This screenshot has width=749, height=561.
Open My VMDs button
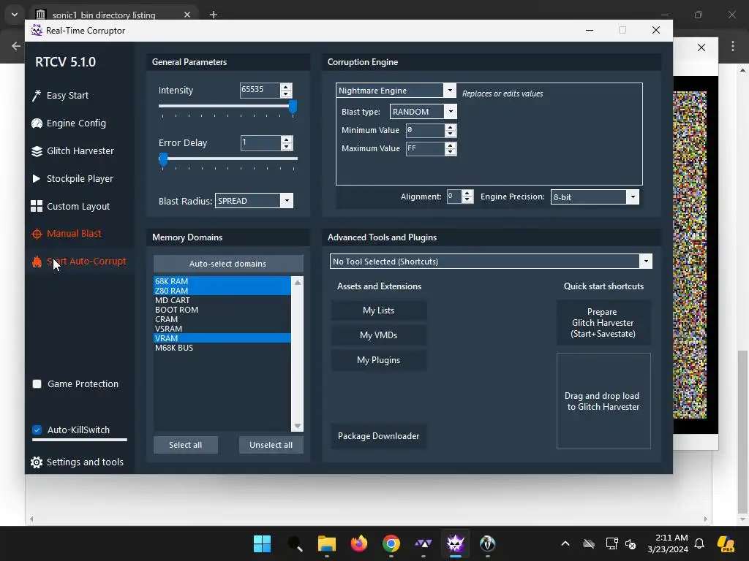coord(379,335)
